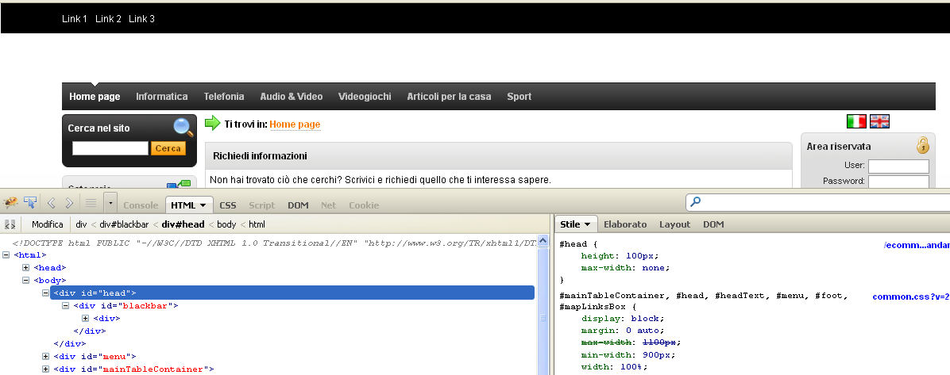Collapse the html root node
The image size is (950, 375).
pyautogui.click(x=6, y=255)
